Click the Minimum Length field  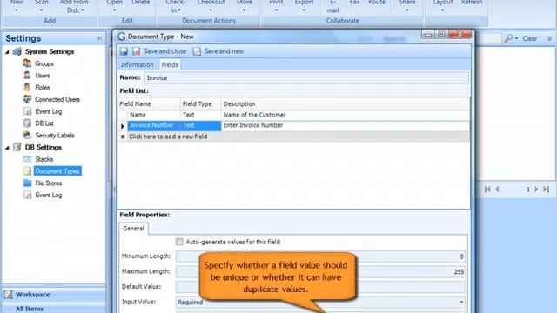(x=320, y=256)
